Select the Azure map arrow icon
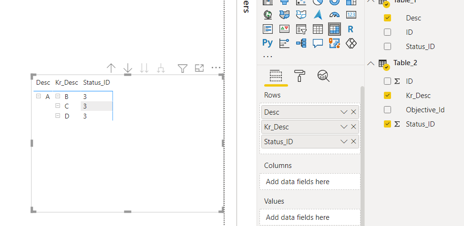 (x=318, y=14)
